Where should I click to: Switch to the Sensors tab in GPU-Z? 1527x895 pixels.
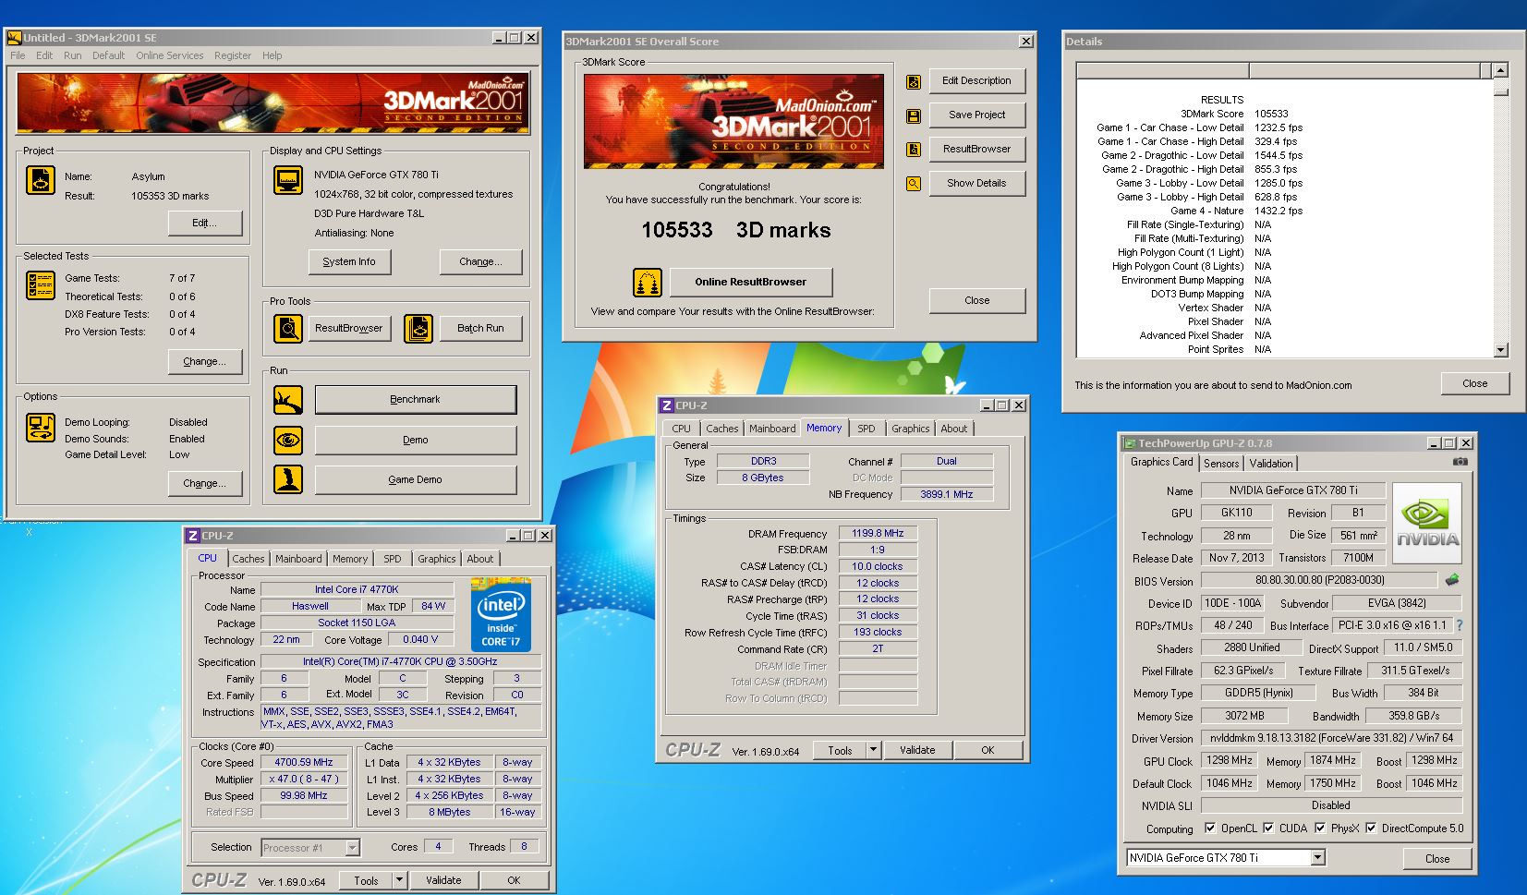tap(1220, 464)
